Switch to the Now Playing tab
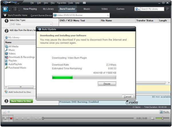The image size is (172, 127). [30, 9]
